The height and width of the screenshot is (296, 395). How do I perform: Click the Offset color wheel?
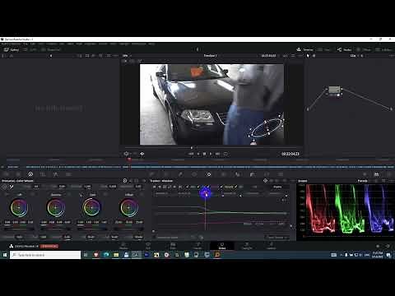click(129, 207)
